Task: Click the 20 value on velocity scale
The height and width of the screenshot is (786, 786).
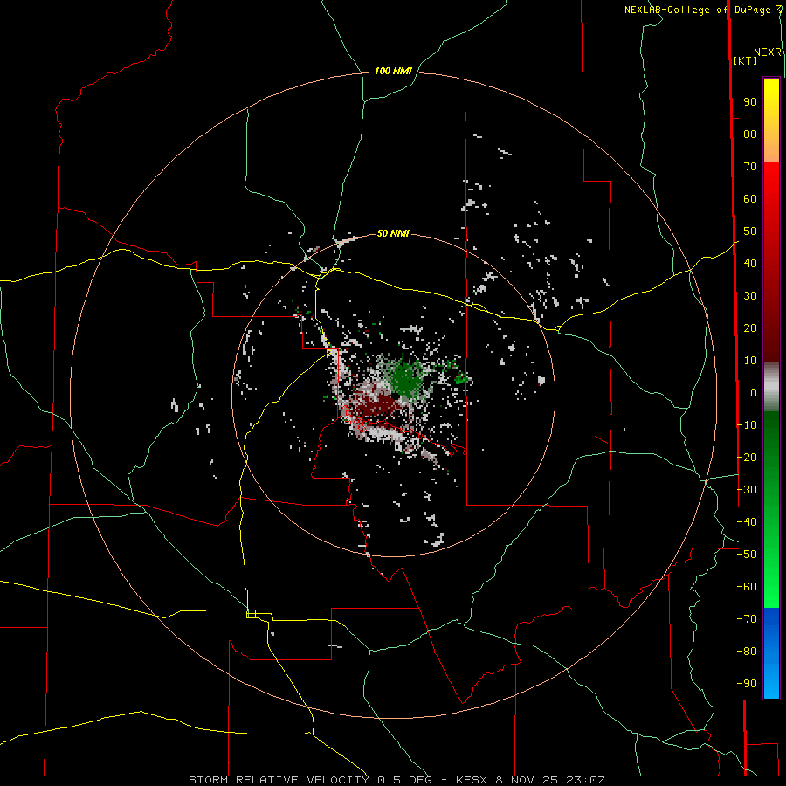Action: click(750, 328)
